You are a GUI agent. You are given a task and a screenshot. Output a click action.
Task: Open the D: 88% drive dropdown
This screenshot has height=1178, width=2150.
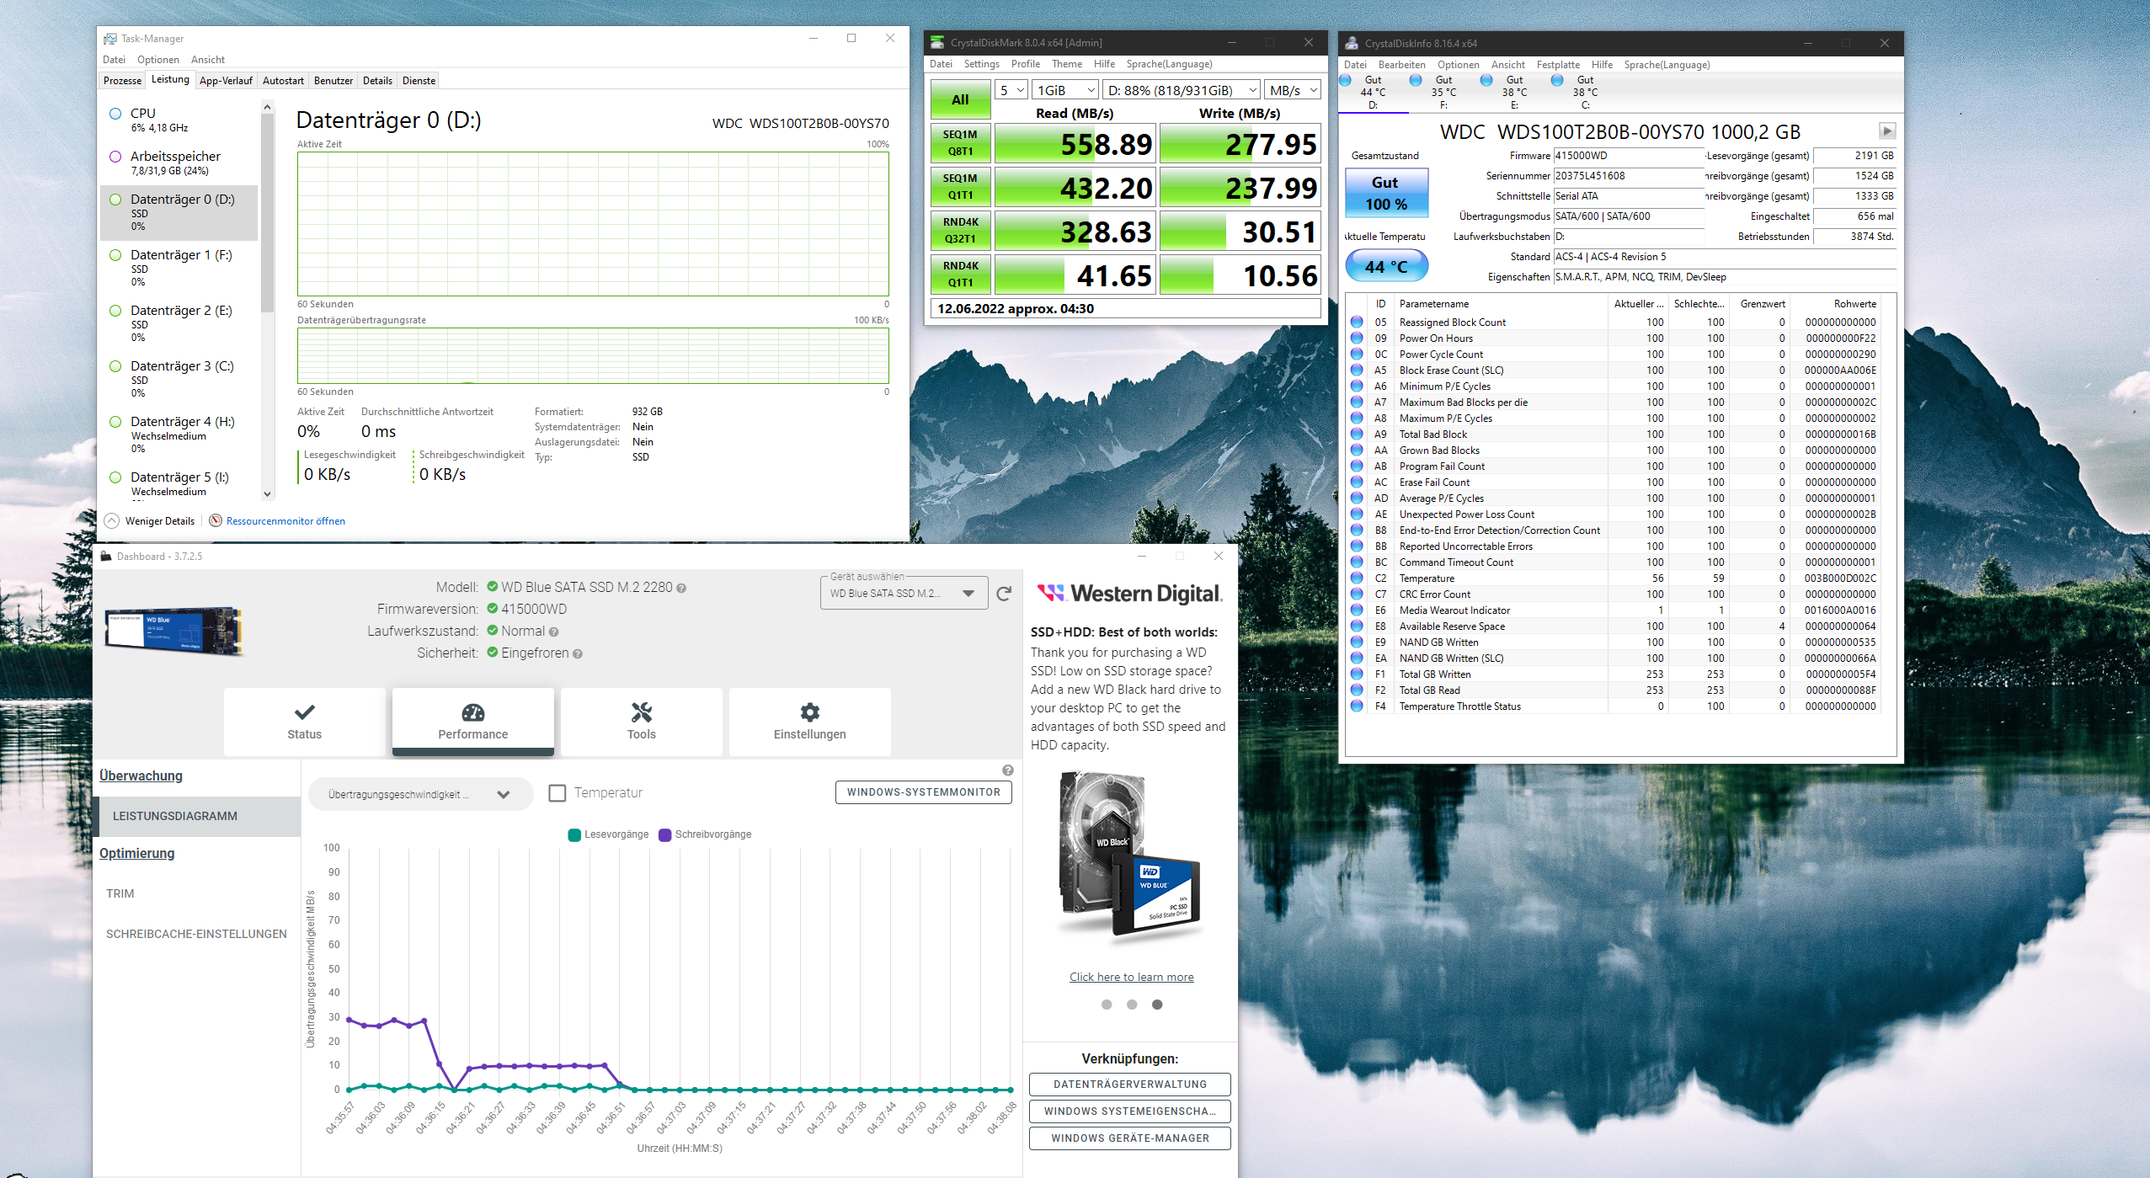1181,90
